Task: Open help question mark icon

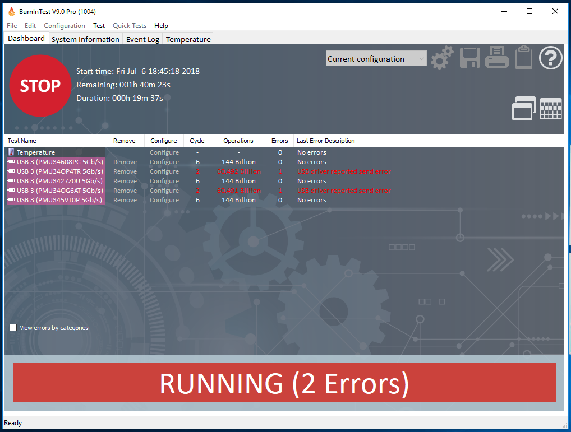Action: [551, 58]
